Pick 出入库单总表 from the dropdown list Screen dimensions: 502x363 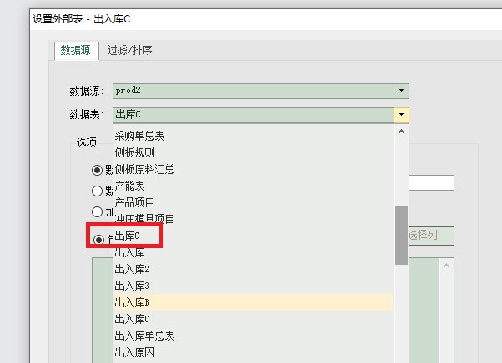(x=144, y=336)
